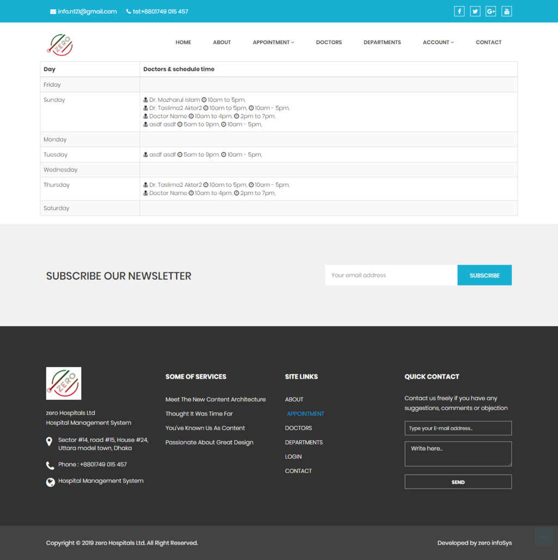This screenshot has height=560, width=558.
Task: Focus the newsletter email address field
Action: [x=391, y=275]
